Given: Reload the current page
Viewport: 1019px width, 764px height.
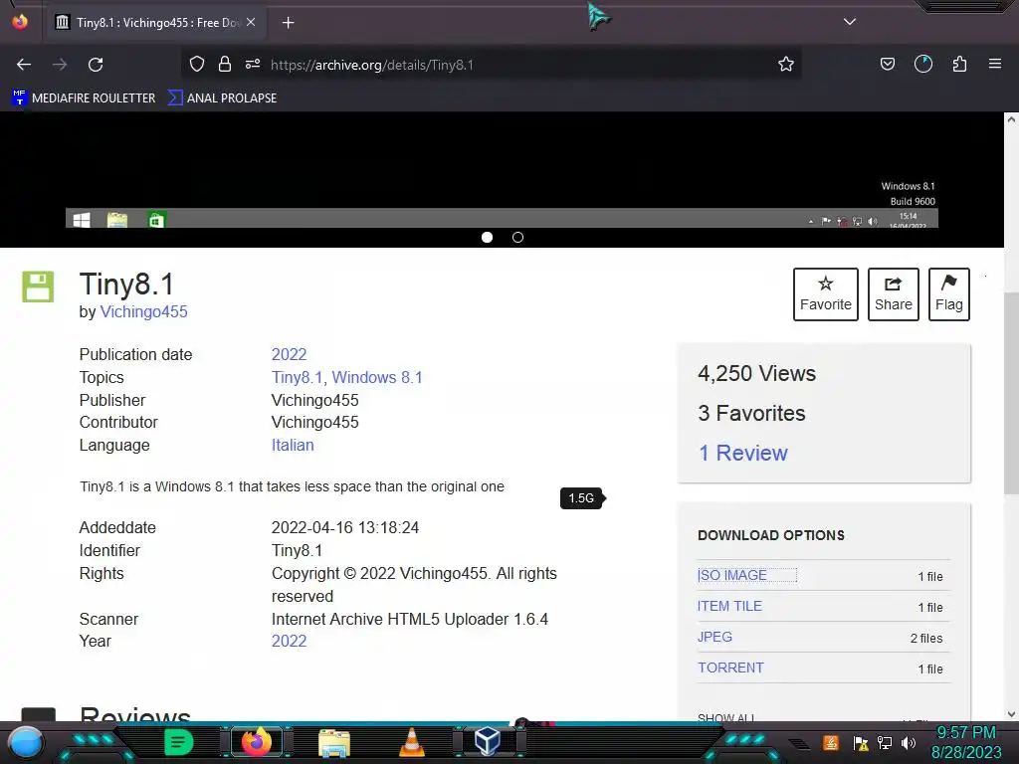Looking at the screenshot, I should (96, 65).
